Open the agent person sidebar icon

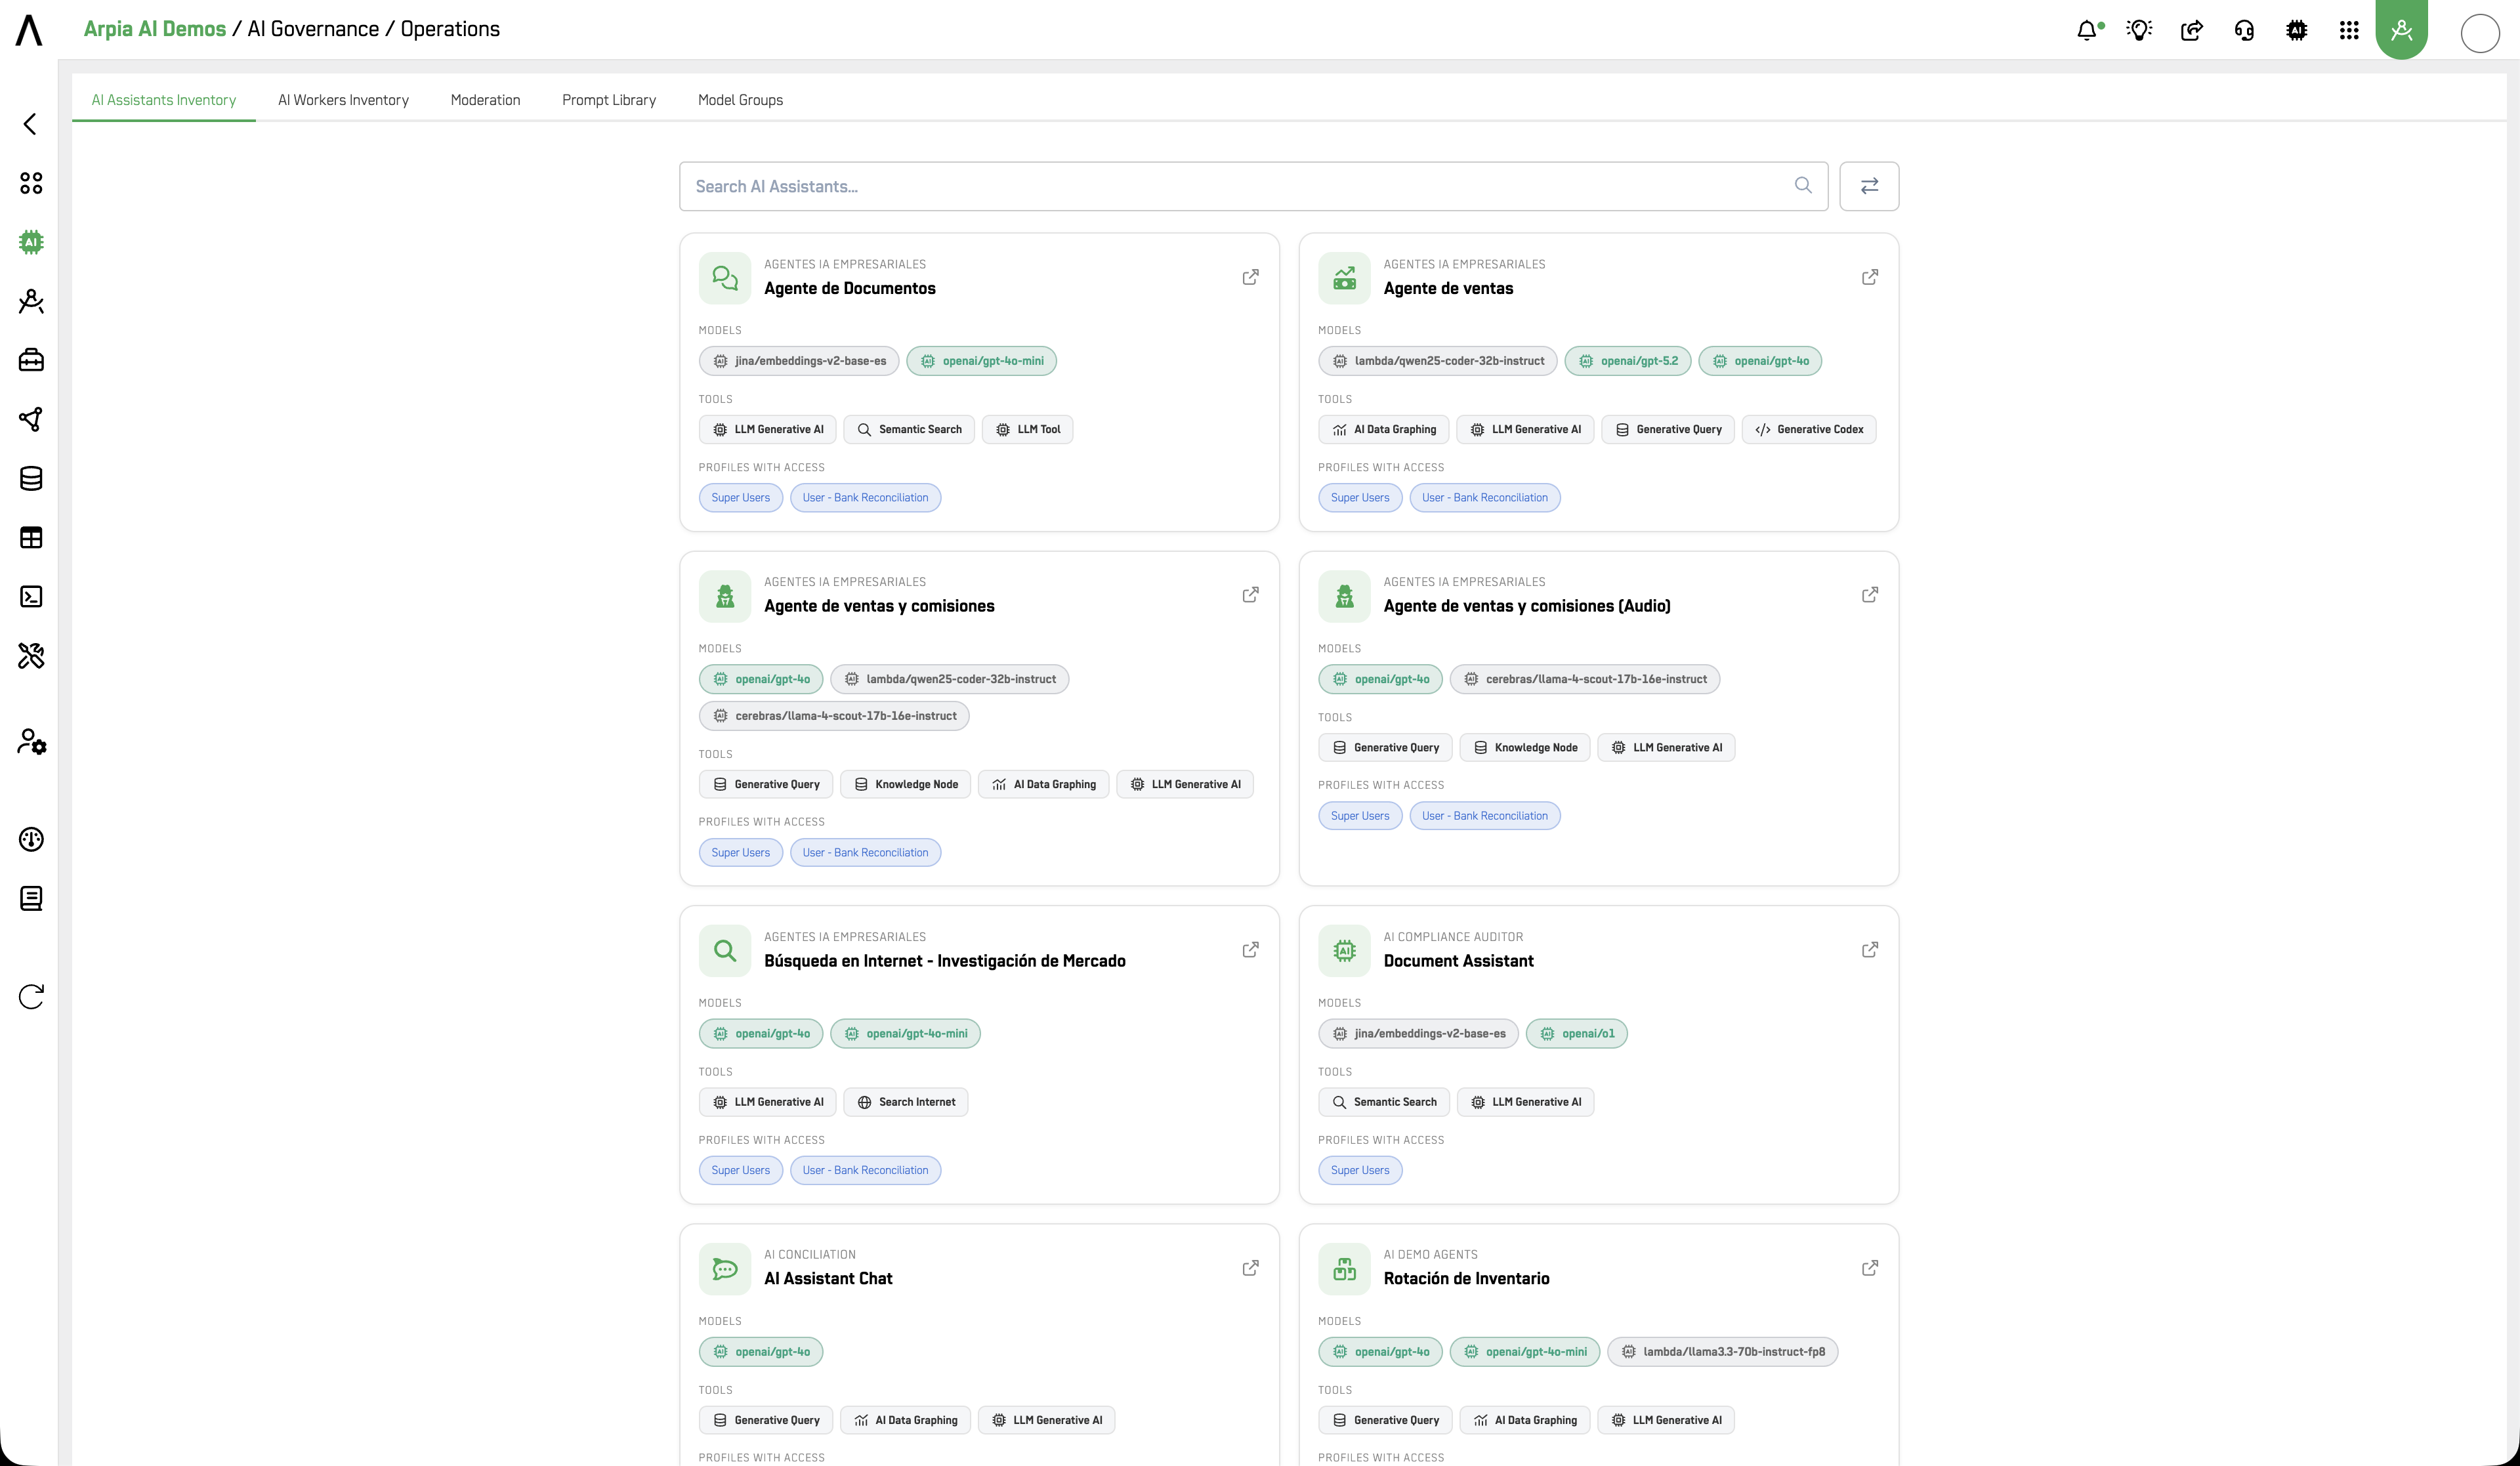point(31,301)
